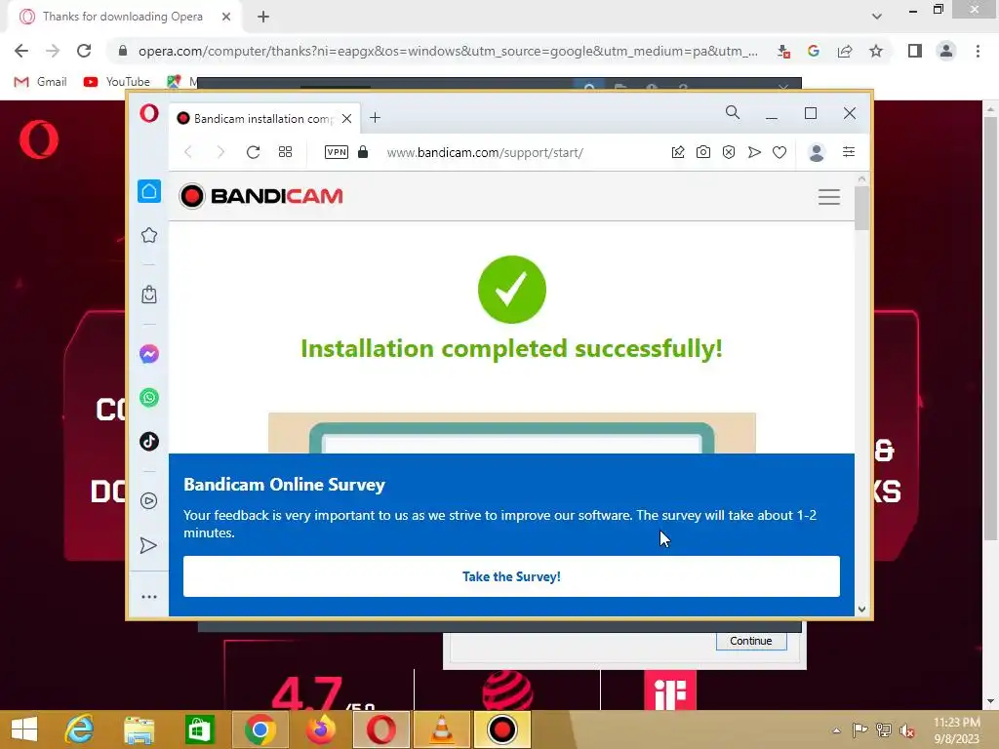999x749 pixels.
Task: Add page to Opera bookmarks heart icon
Action: click(779, 152)
